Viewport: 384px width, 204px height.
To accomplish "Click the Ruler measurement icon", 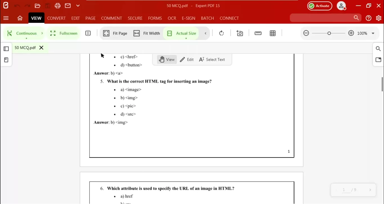I will point(258,33).
